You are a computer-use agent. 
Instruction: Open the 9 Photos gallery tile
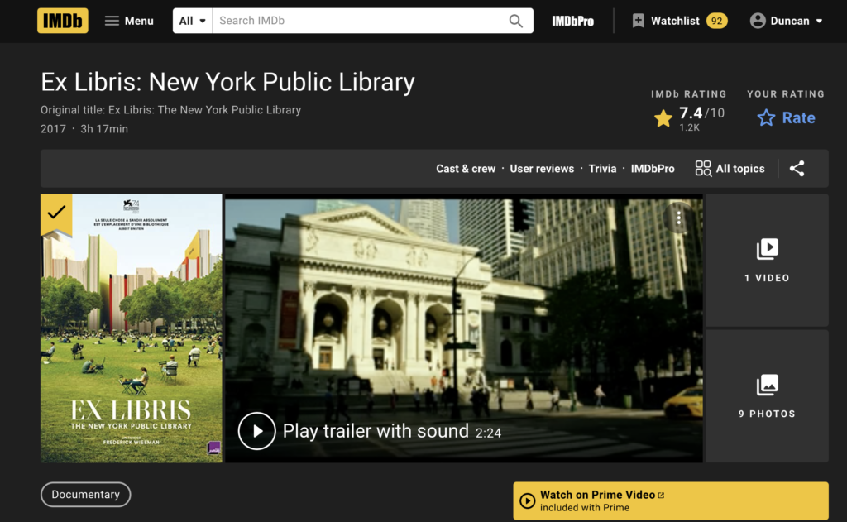point(767,395)
